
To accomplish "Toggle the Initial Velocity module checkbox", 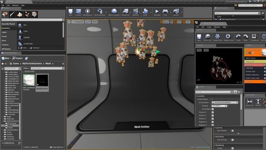I will (x=265, y=75).
